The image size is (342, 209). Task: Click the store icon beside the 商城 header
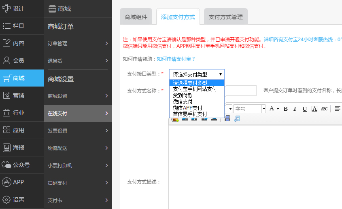52,9
